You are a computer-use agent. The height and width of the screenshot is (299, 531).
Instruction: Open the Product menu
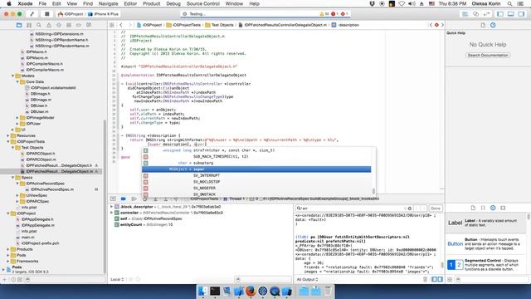coord(151,3)
